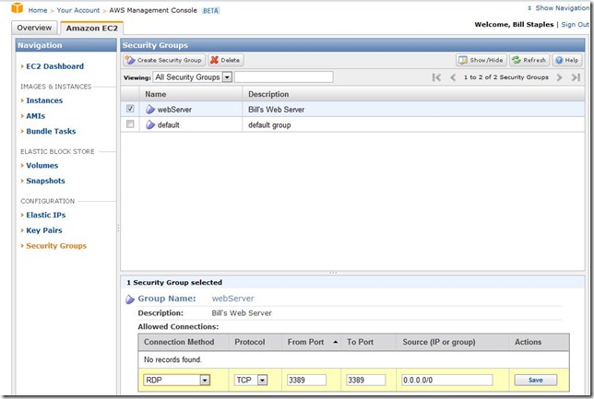This screenshot has width=594, height=399.
Task: Open the EC2 Dashboard link
Action: click(55, 66)
